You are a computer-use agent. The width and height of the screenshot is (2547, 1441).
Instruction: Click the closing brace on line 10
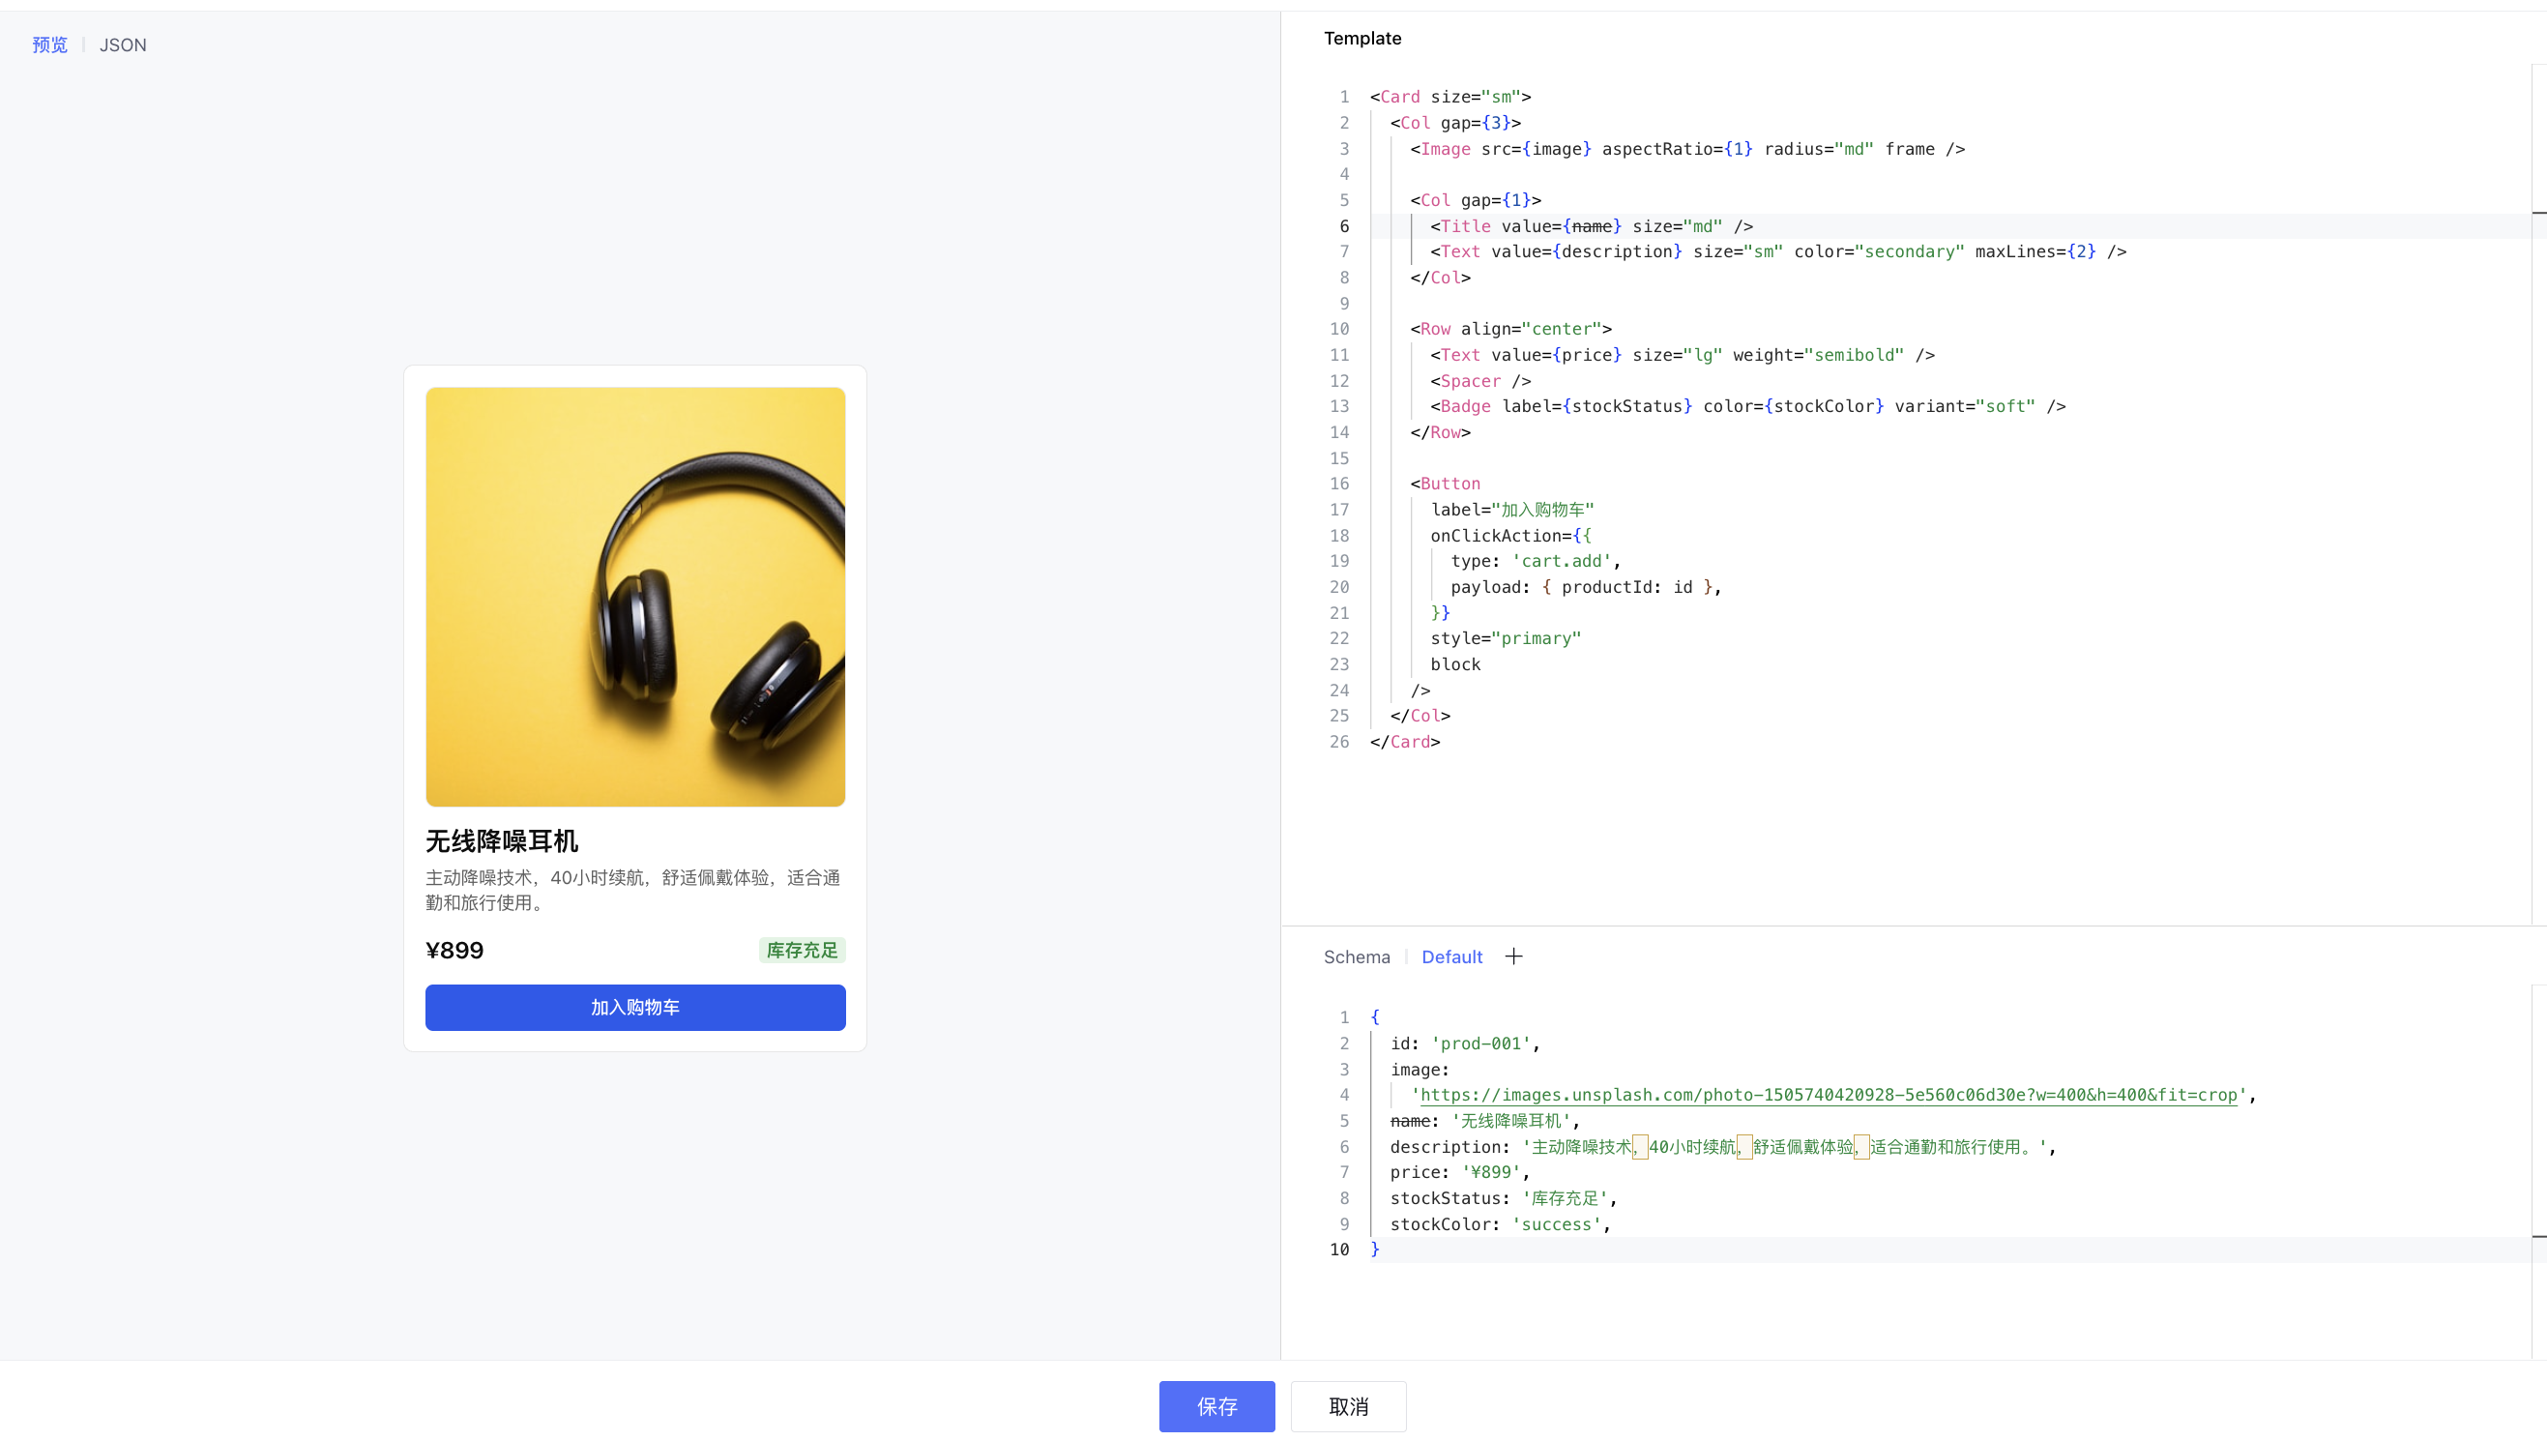(x=1373, y=1248)
